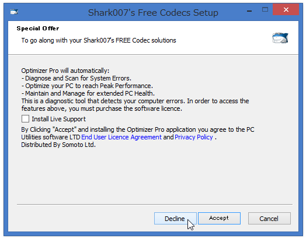Open the Privacy Policy link
This screenshot has height=242, width=306.
point(194,137)
